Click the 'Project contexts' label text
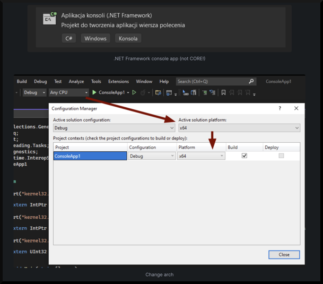323x284 pixels. pos(120,138)
